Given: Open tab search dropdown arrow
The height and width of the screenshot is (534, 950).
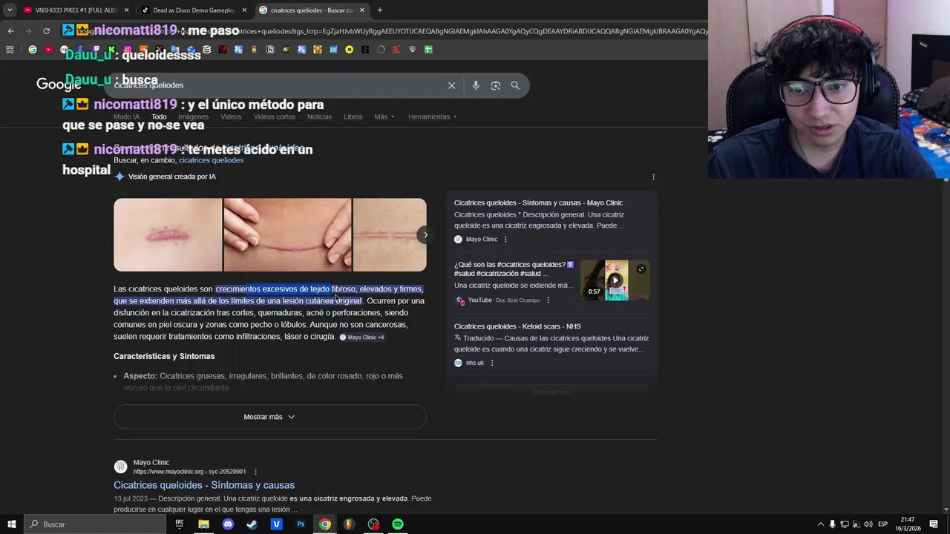Looking at the screenshot, I should [10, 10].
